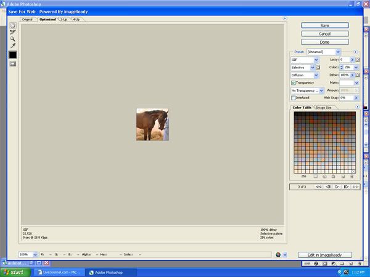
Task: Switch to the 2-Up tab
Action: [64, 20]
